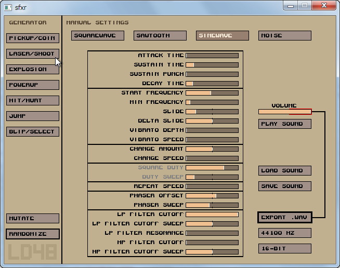Image resolution: width=340 pixels, height=268 pixels.
Task: Set the Change Amount slider
Action: pyautogui.click(x=212, y=149)
